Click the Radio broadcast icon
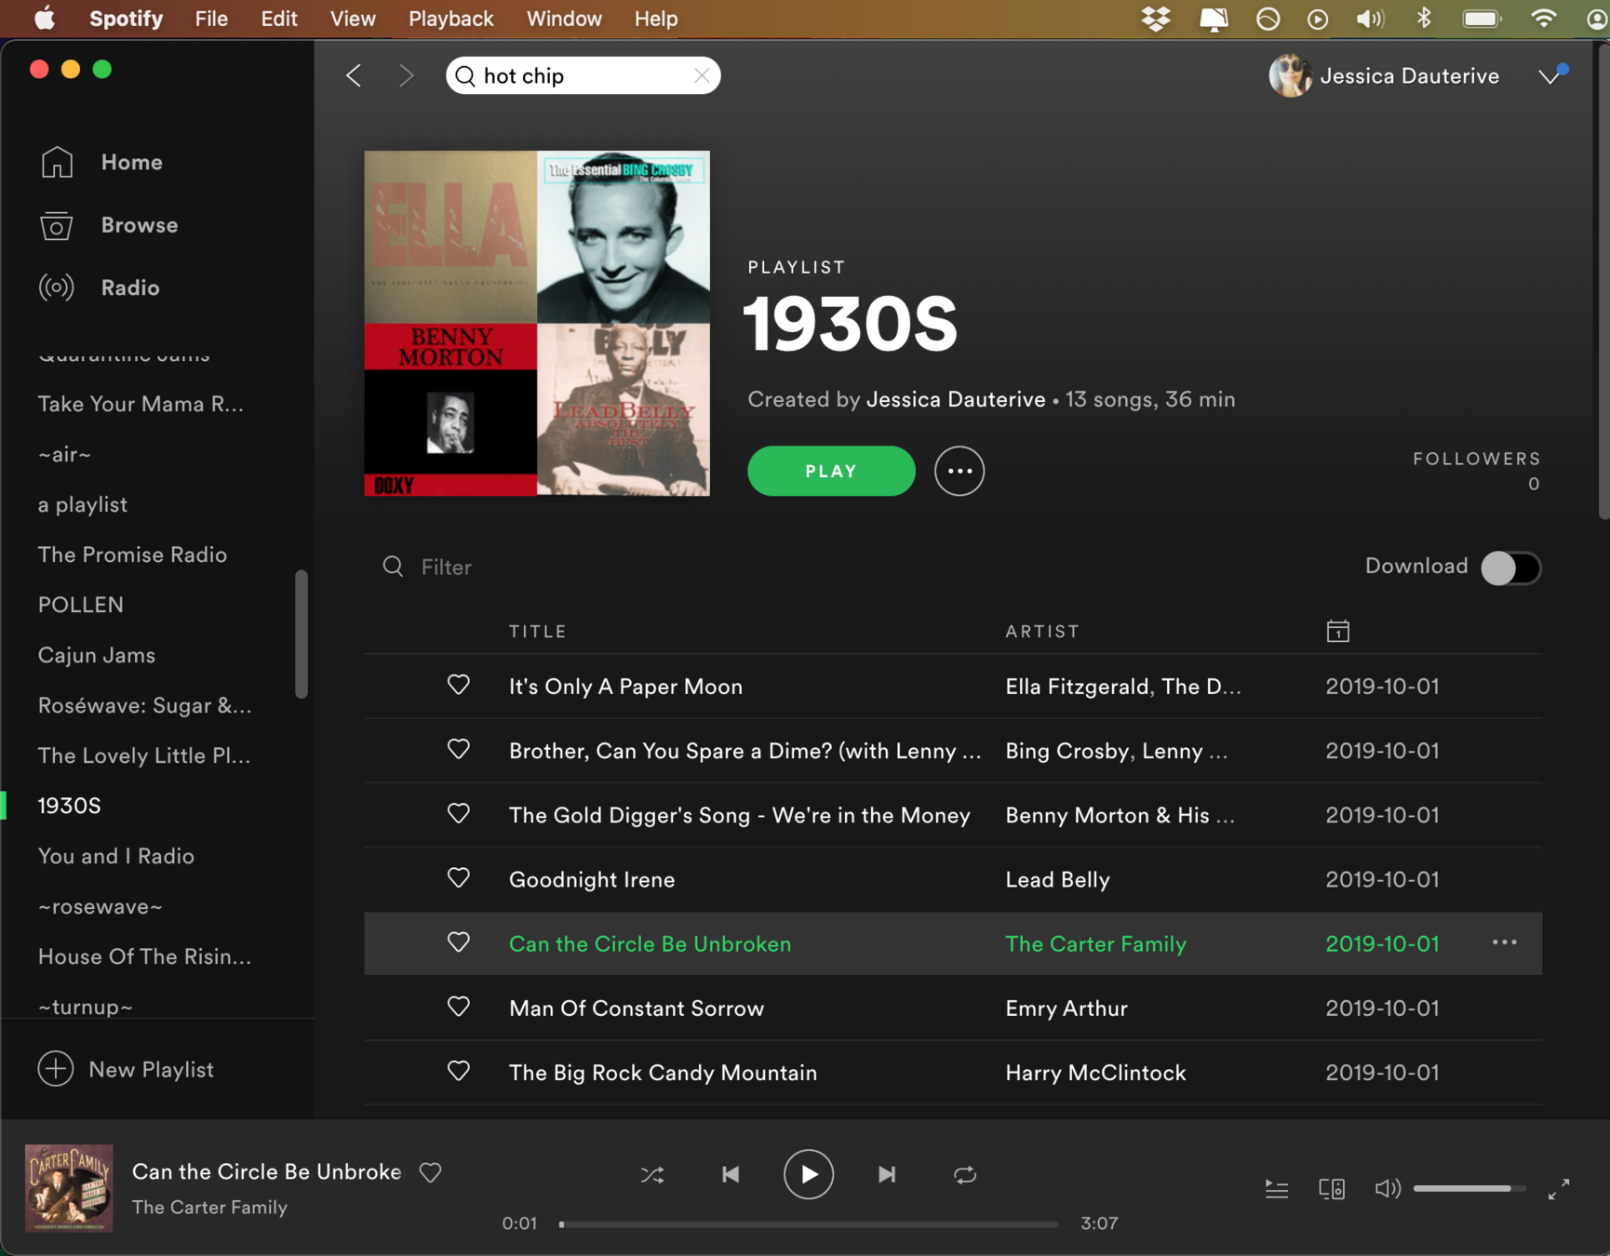The height and width of the screenshot is (1256, 1610). pos(57,287)
